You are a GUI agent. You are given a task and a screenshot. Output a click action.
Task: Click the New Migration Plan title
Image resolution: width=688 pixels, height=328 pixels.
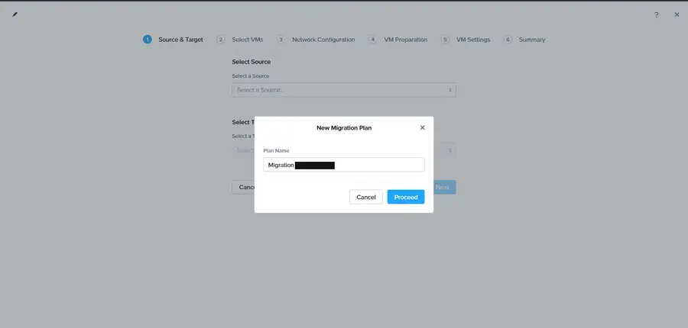point(344,128)
